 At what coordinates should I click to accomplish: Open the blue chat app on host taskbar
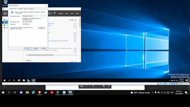tap(64, 92)
